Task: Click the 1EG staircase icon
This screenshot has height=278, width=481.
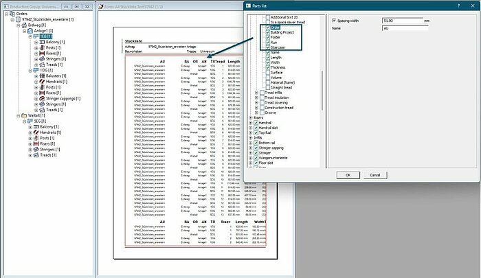Action: (36, 36)
